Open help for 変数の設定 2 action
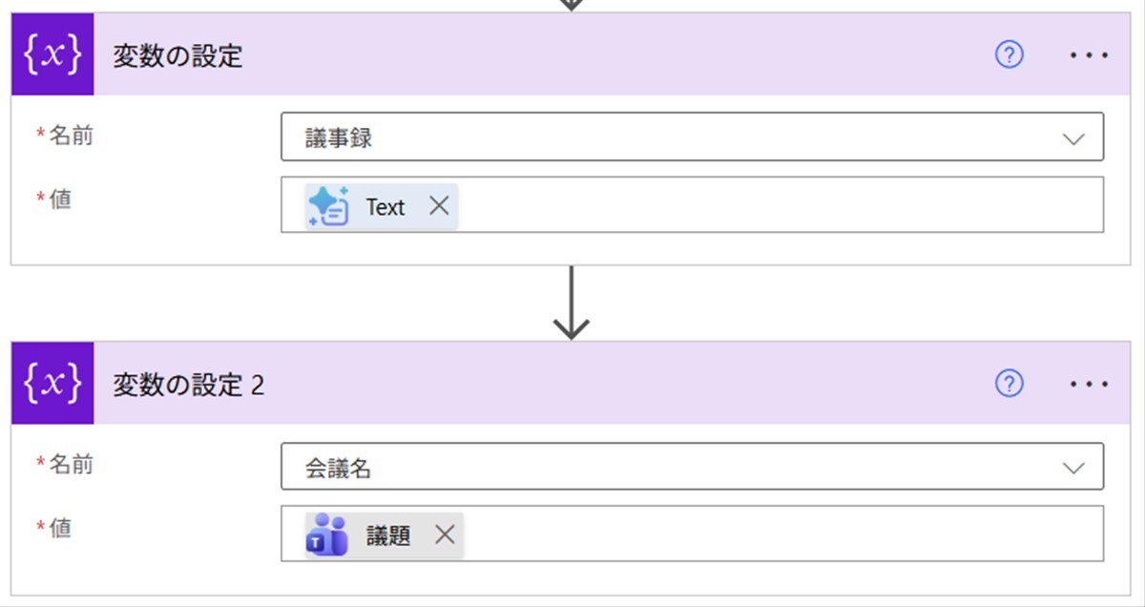Viewport: 1145px width, 607px height. (x=1009, y=384)
